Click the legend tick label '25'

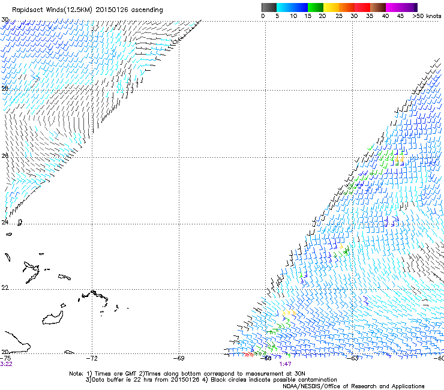(339, 16)
